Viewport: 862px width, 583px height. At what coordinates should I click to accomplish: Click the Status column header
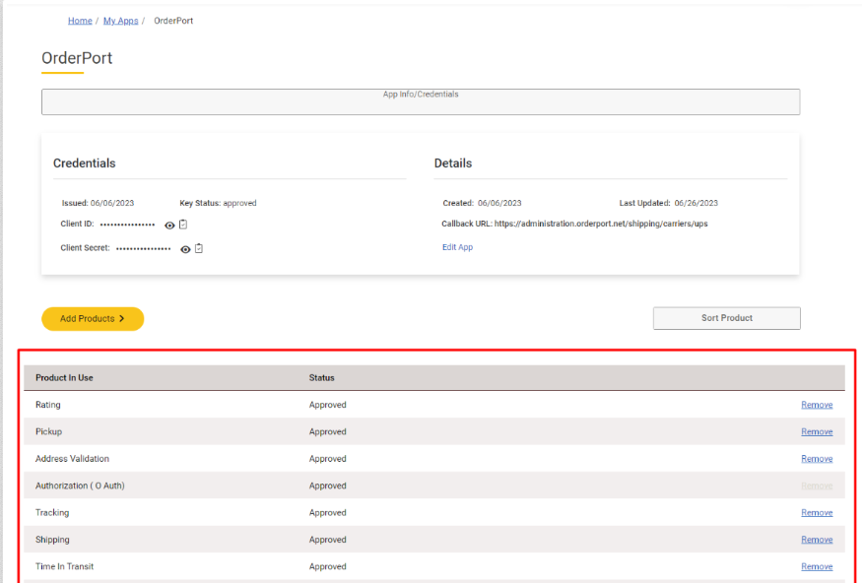pos(321,378)
